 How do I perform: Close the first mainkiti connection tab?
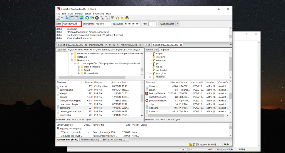point(86,45)
